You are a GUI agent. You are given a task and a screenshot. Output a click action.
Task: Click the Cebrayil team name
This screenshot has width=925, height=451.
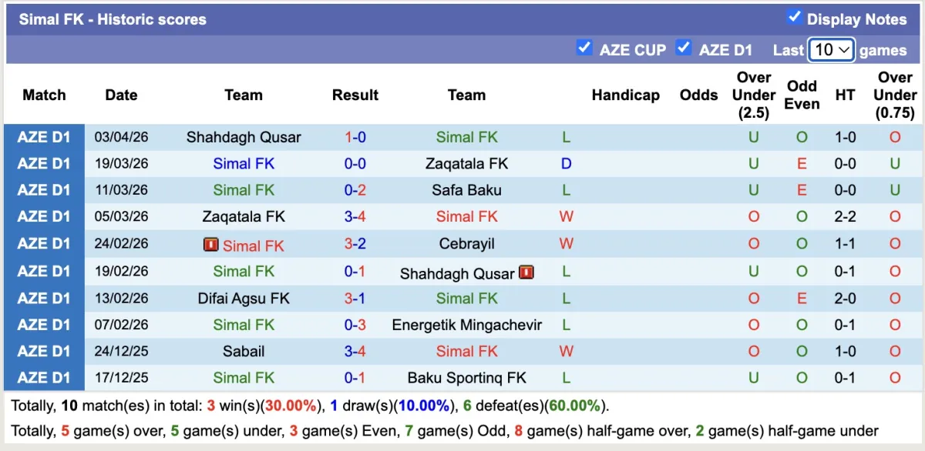pyautogui.click(x=466, y=244)
